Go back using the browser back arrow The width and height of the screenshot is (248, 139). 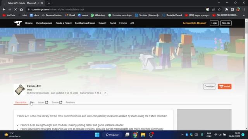point(4,9)
